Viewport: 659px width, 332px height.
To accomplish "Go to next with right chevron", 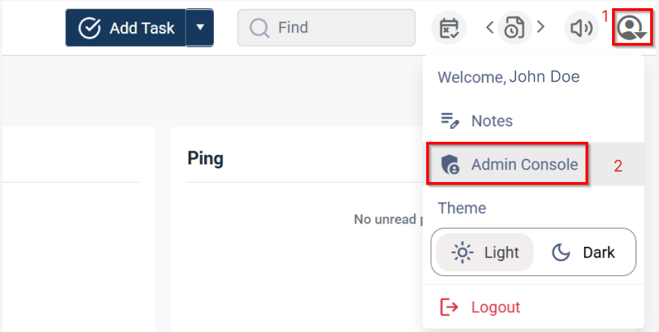I will point(541,27).
